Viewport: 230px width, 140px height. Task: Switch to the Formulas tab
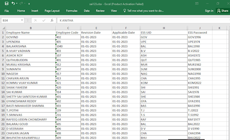(71, 11)
